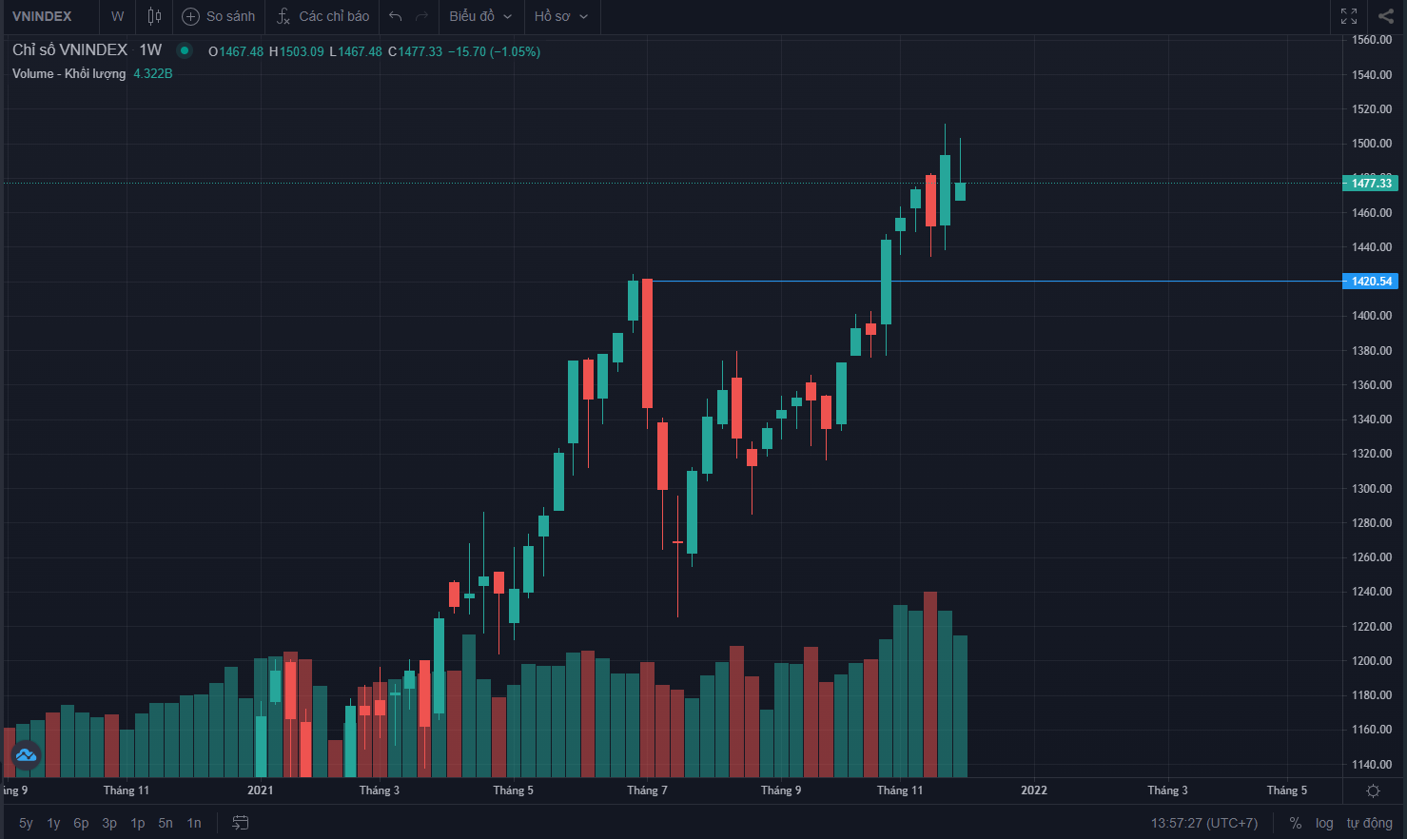Select the 5y time range
The width and height of the screenshot is (1407, 839).
click(x=26, y=823)
